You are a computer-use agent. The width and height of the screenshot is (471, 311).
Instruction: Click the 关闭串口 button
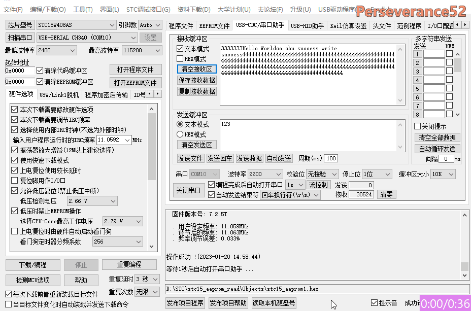[188, 190]
